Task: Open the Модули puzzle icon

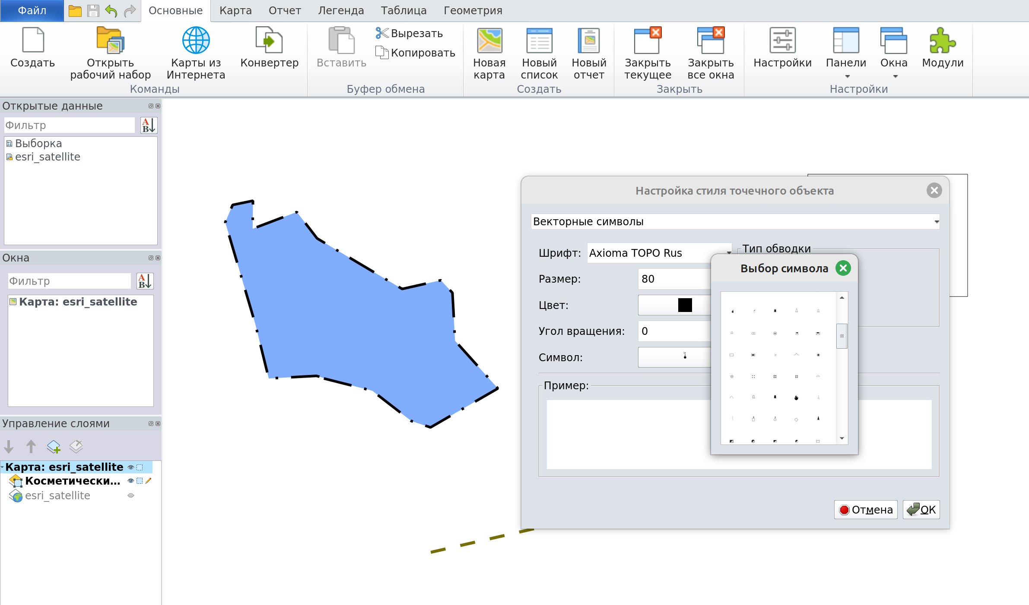Action: (942, 41)
